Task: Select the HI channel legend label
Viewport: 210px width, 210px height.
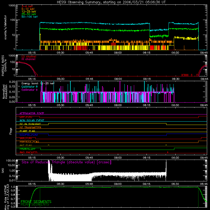Action: click(x=28, y=59)
